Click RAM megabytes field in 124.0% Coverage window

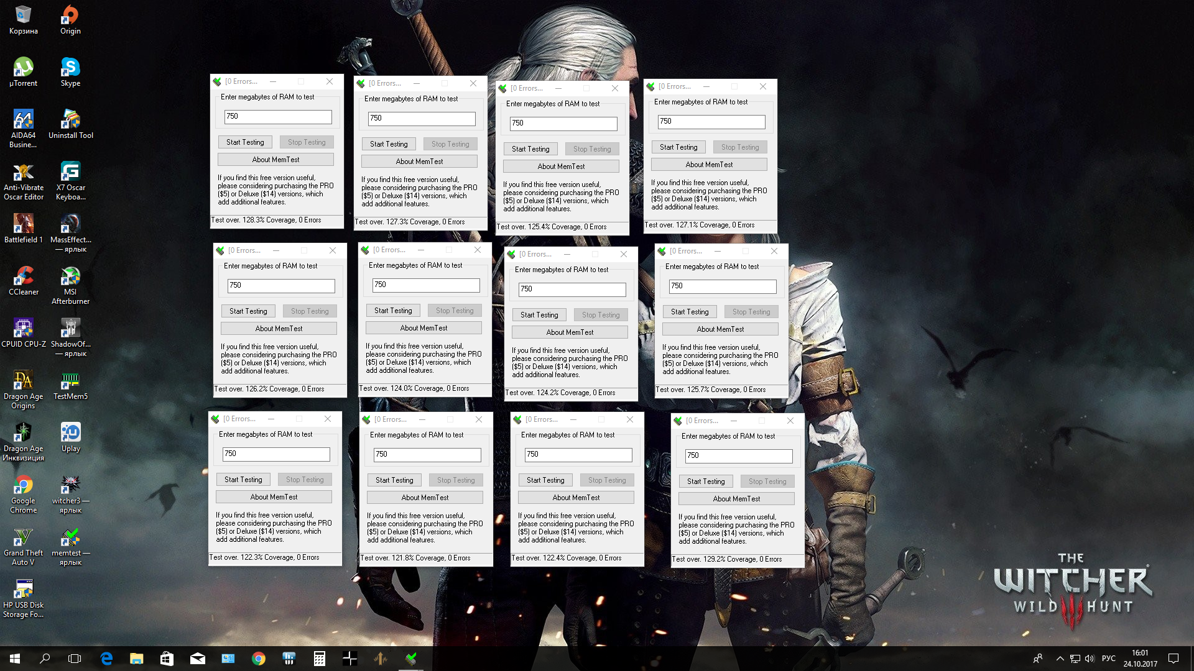pos(425,285)
